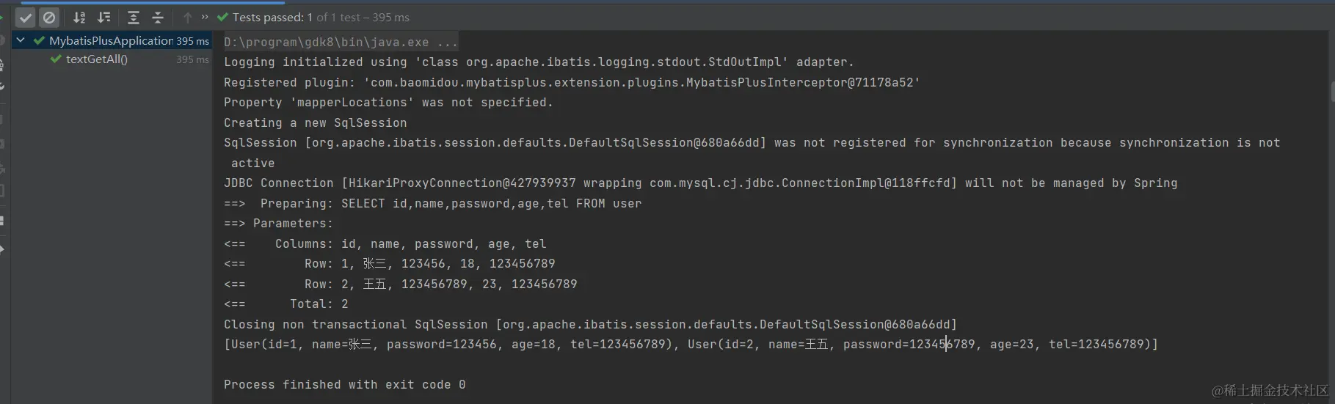Screen dimensions: 1335x404
Task: Toggle the Show Ignored tests filter
Action: 49,17
